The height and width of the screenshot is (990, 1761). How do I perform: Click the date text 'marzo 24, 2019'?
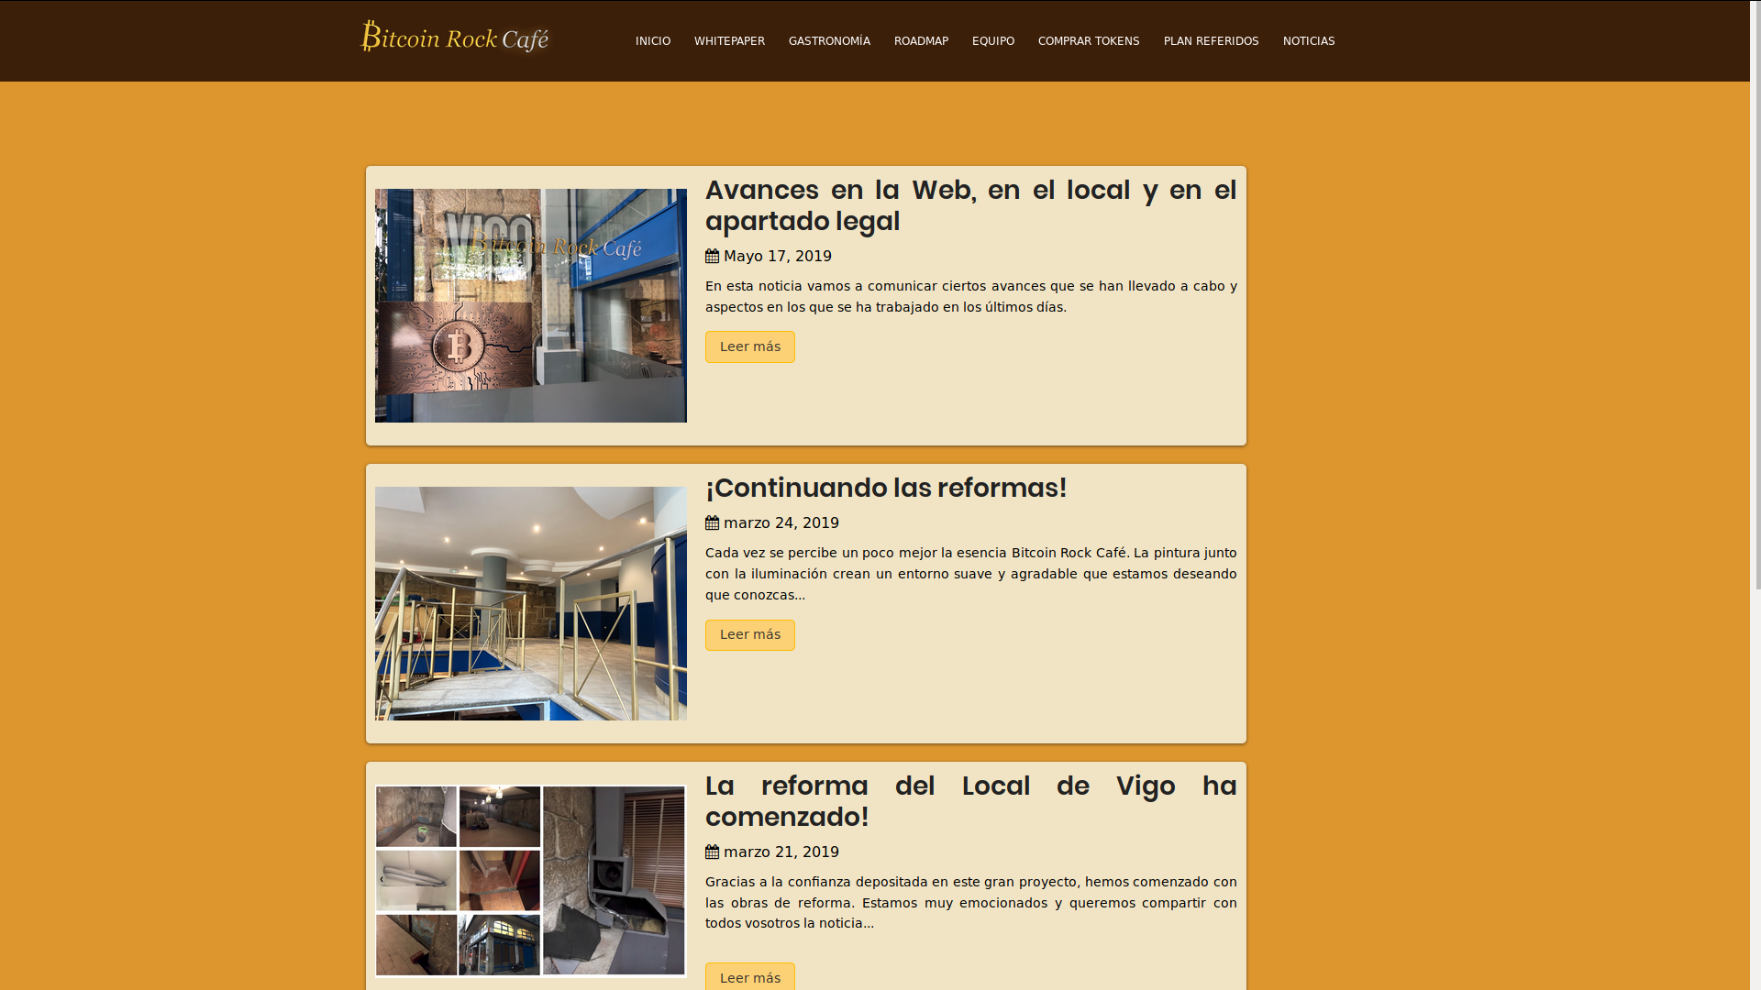[x=781, y=523]
